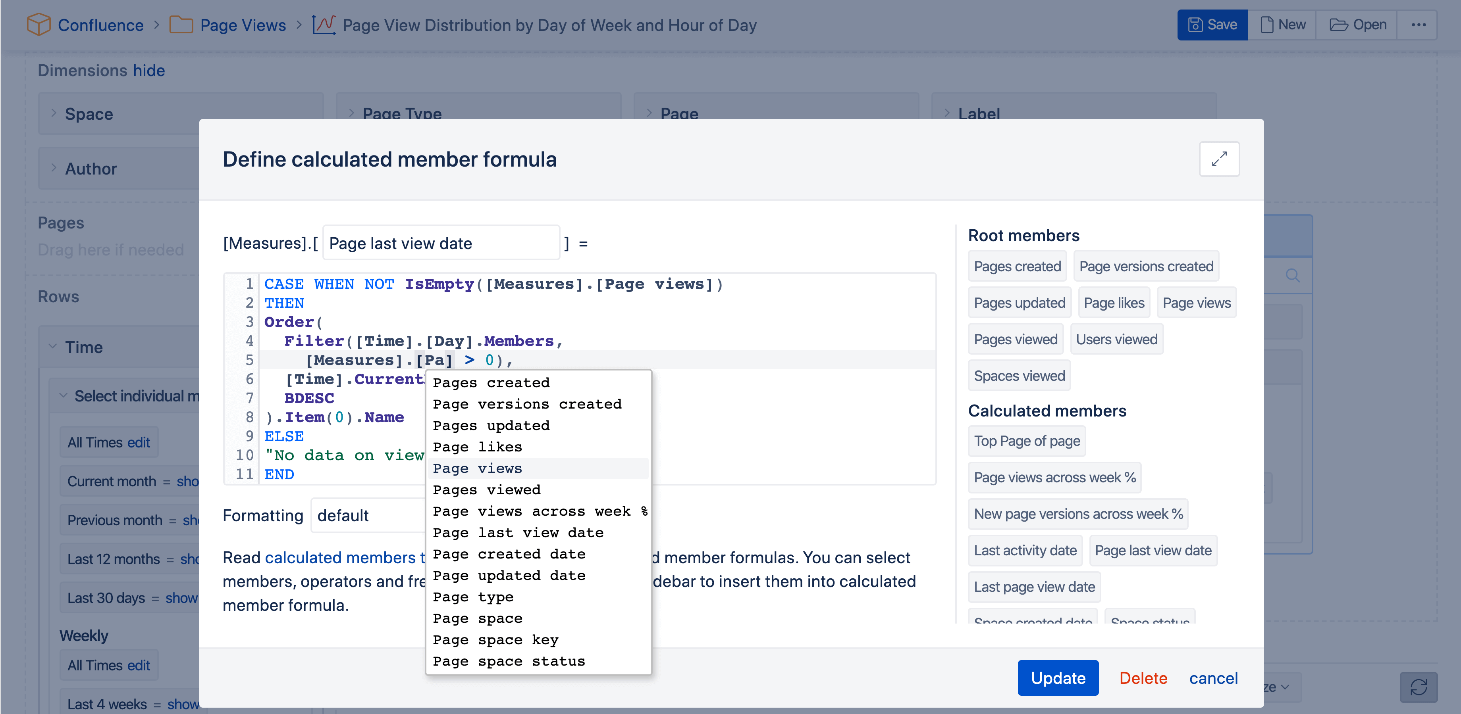Image resolution: width=1461 pixels, height=714 pixels.
Task: Click the Update button
Action: click(1058, 678)
